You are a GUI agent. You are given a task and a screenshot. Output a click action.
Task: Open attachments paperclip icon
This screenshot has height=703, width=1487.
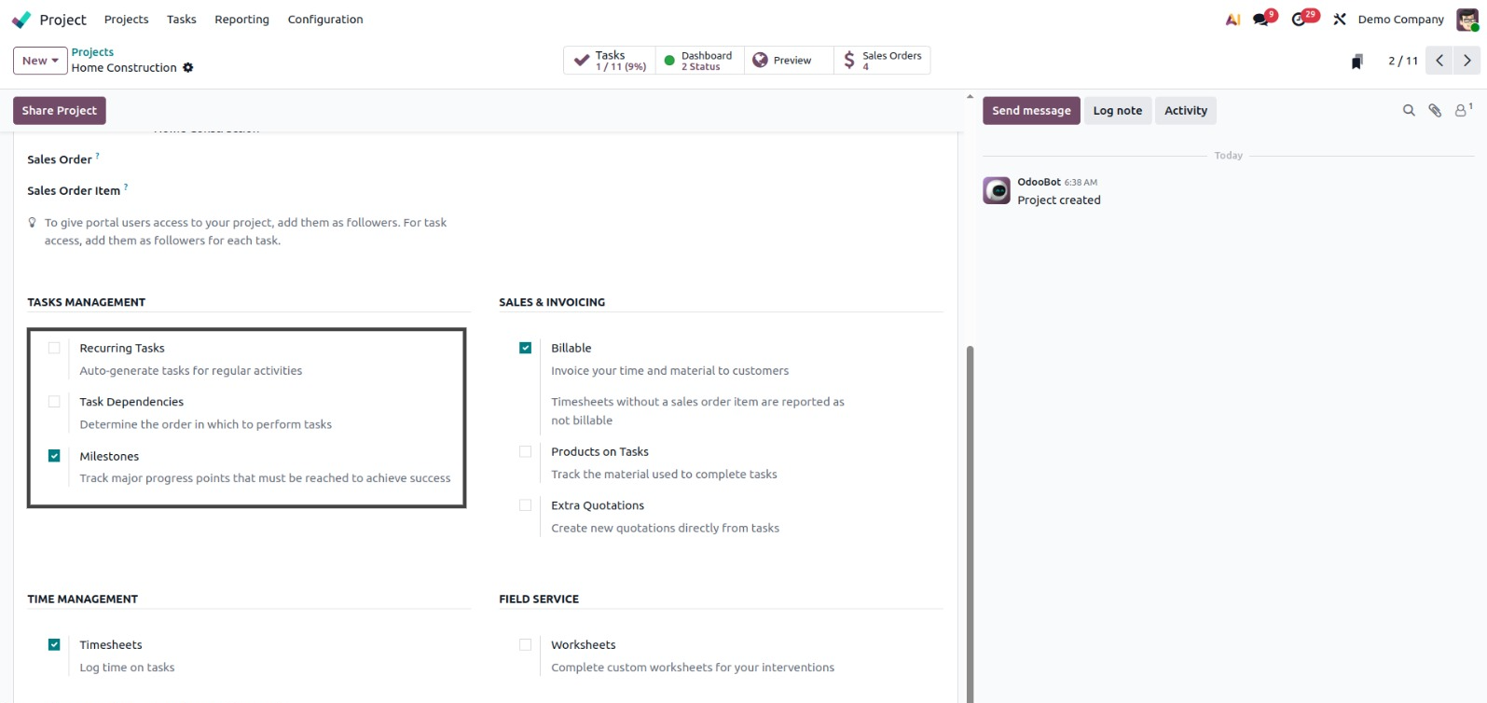1435,111
